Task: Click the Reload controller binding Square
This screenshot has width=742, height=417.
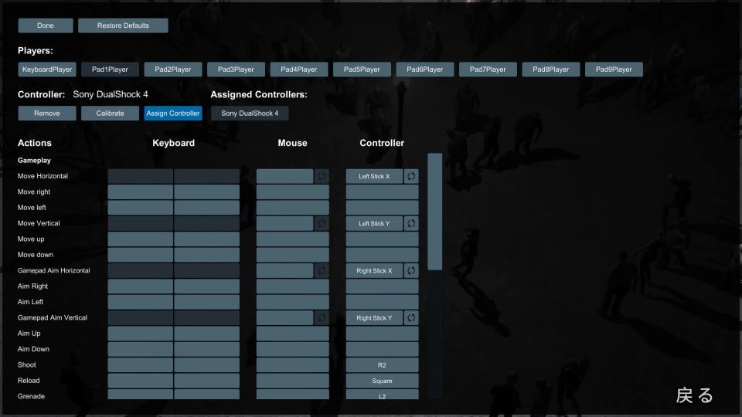Action: 382,381
